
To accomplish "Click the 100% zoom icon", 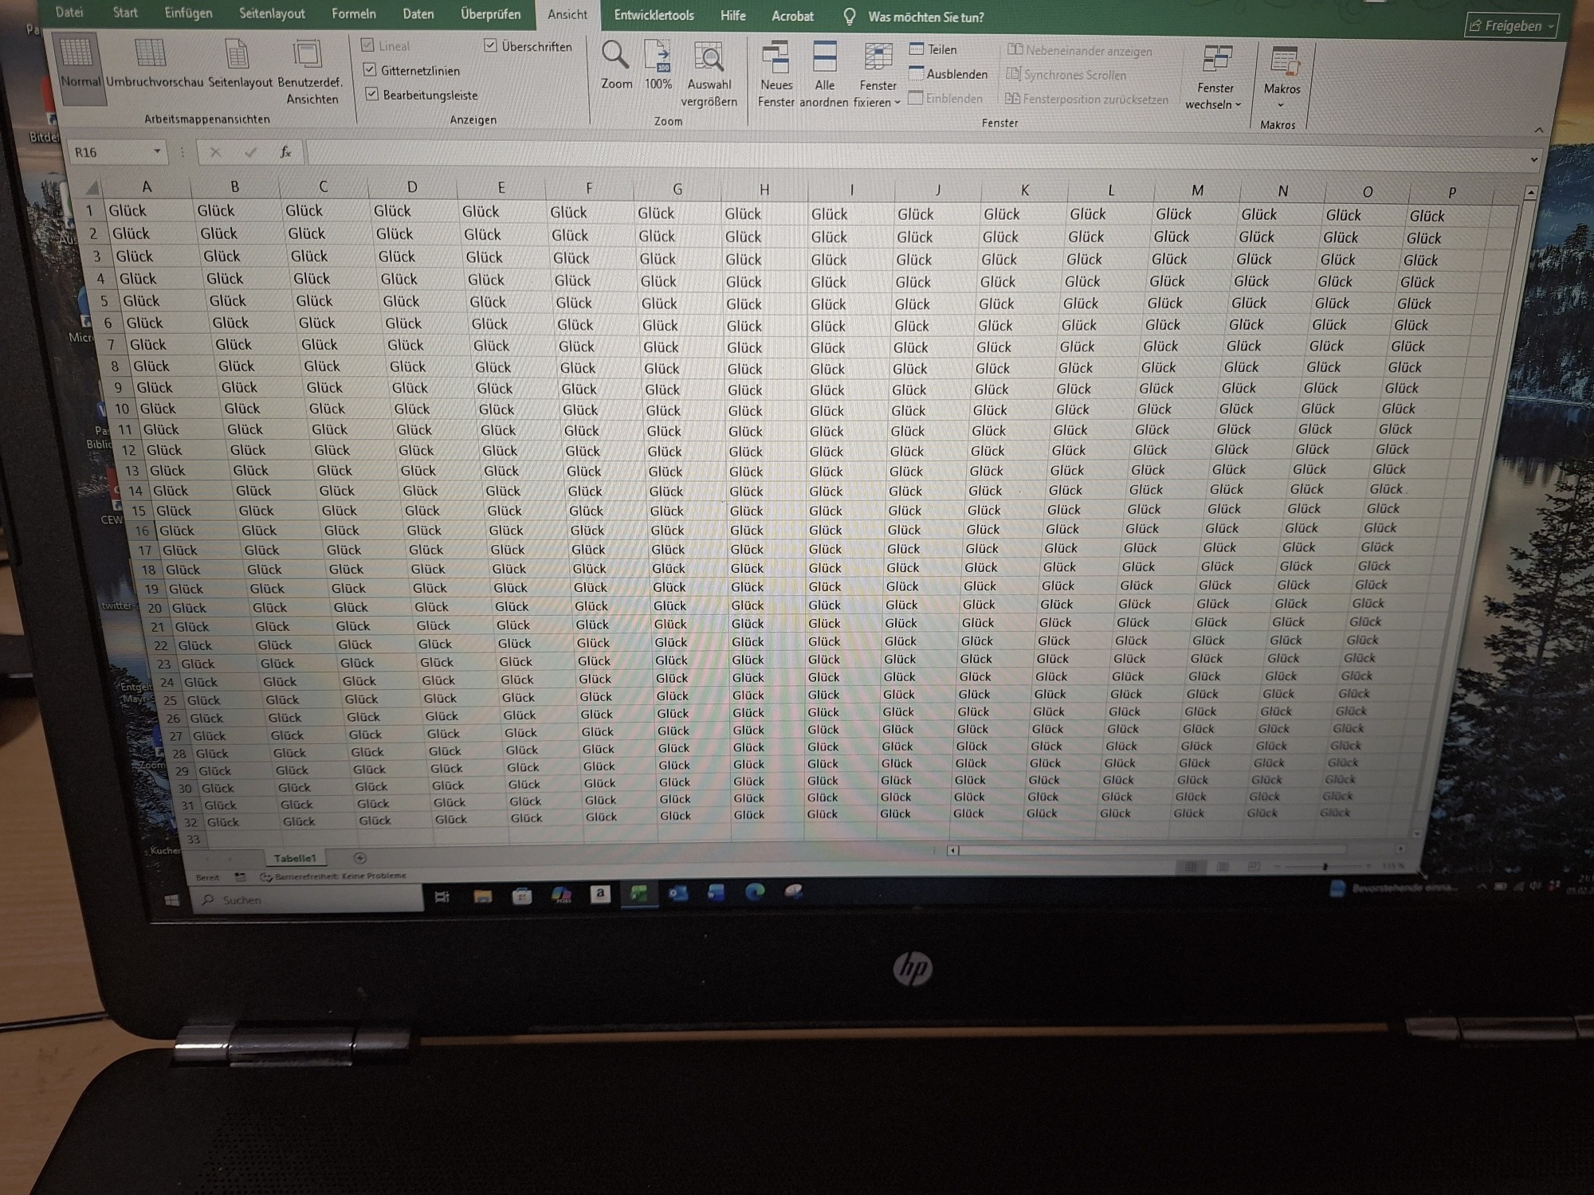I will pyautogui.click(x=658, y=57).
